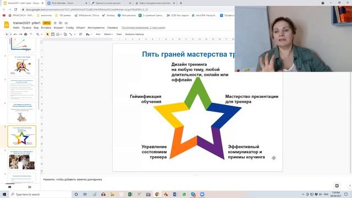Open the "Вставка" menu
The height and width of the screenshot is (198, 352).
click(x=46, y=28)
